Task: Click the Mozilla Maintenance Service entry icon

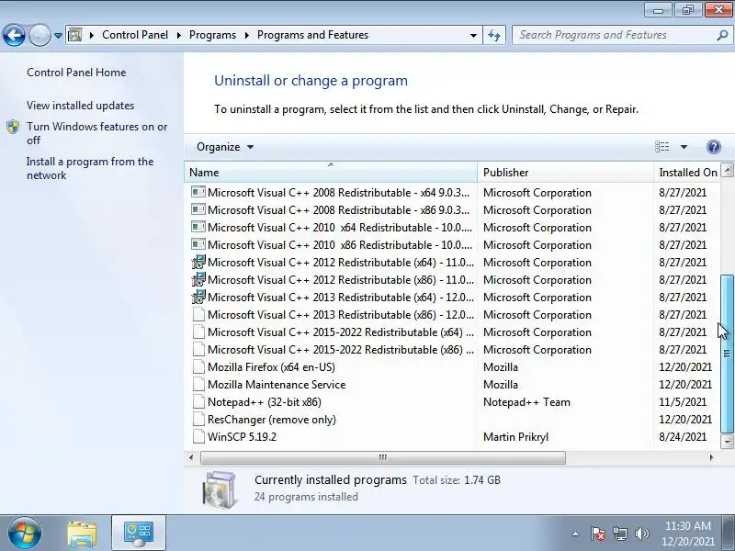Action: coord(198,384)
